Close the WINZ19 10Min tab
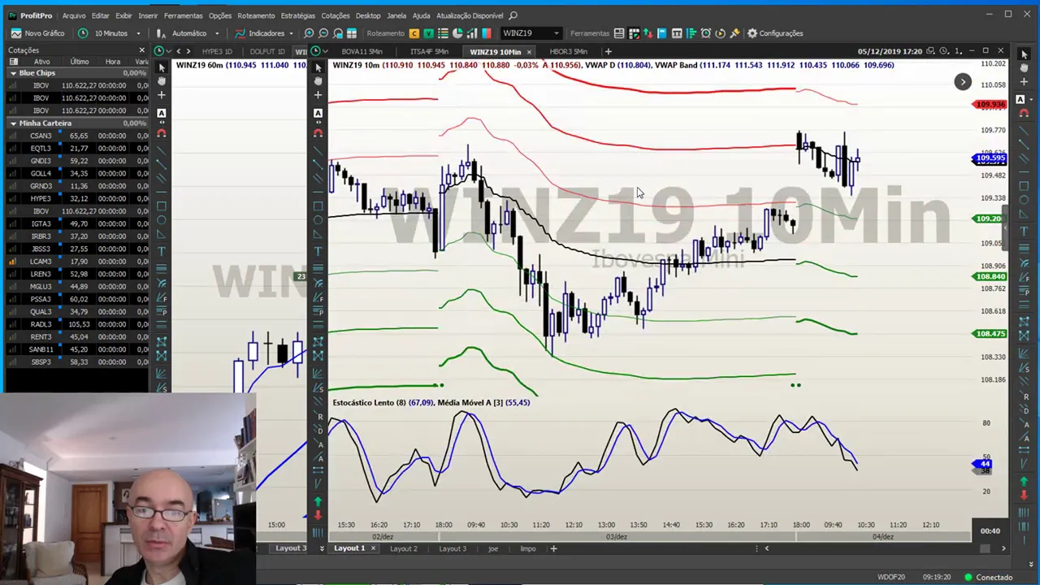Screen dimensions: 1040x585 (529, 52)
